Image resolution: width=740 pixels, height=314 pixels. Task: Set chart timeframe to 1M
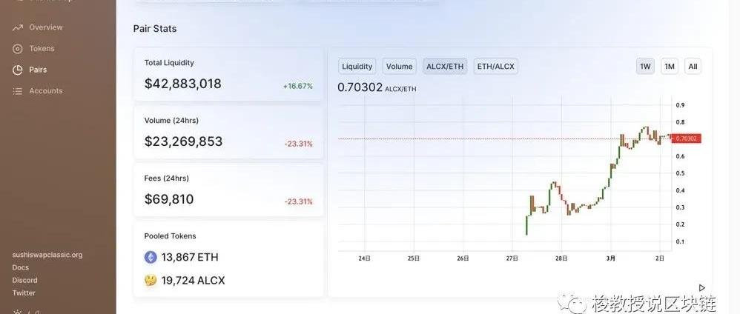[670, 67]
